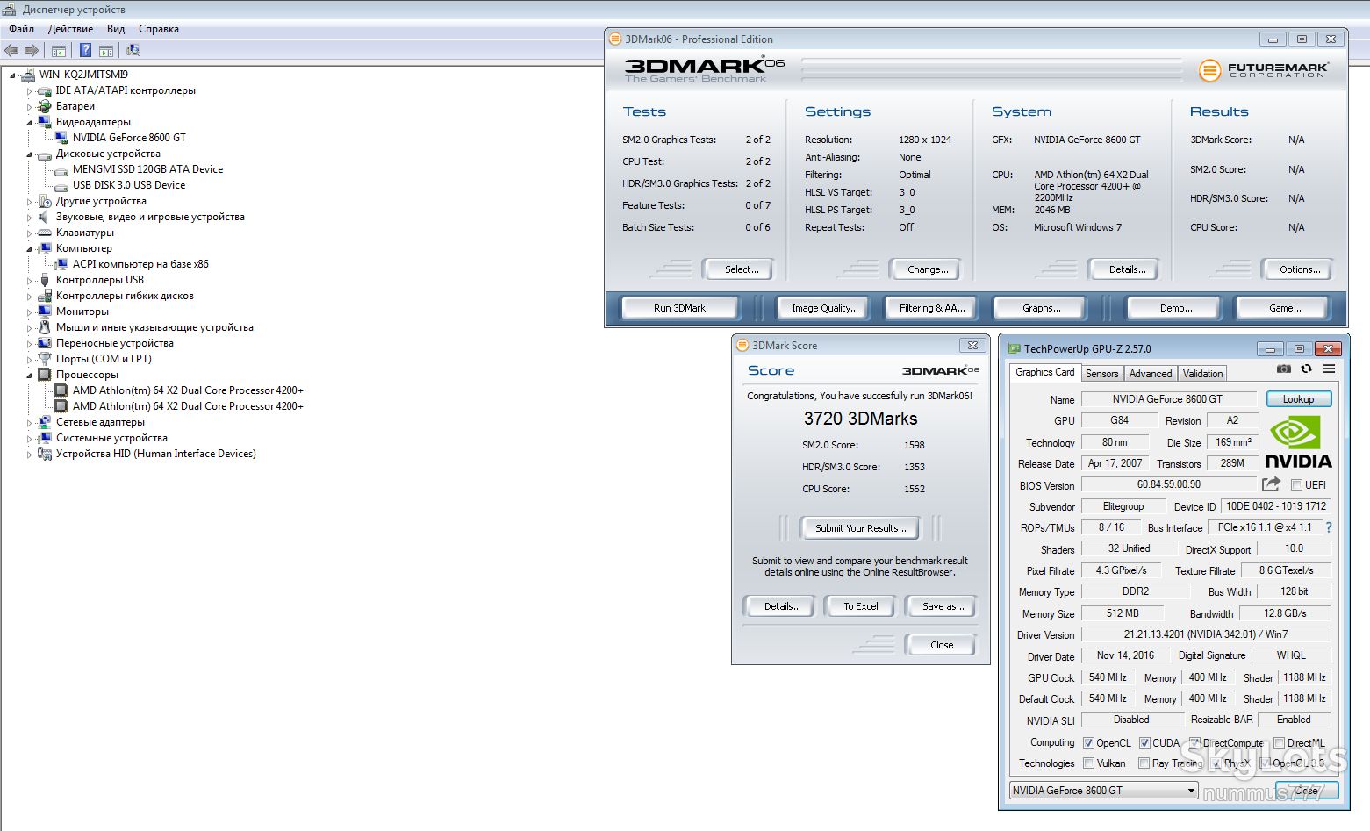The height and width of the screenshot is (831, 1370).
Task: Collapse the Видеоадаптеры tree node
Action: coord(29,123)
